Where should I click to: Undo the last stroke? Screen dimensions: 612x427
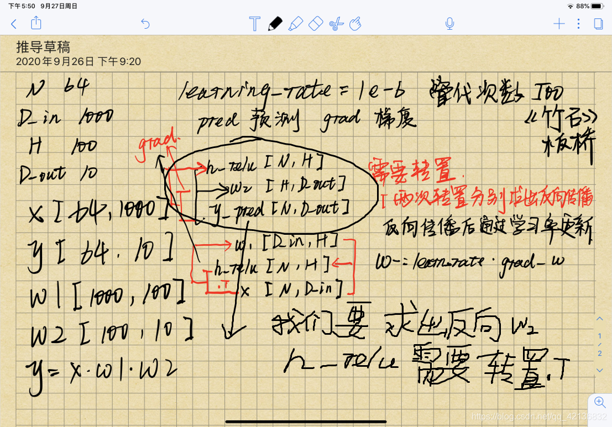pos(145,24)
